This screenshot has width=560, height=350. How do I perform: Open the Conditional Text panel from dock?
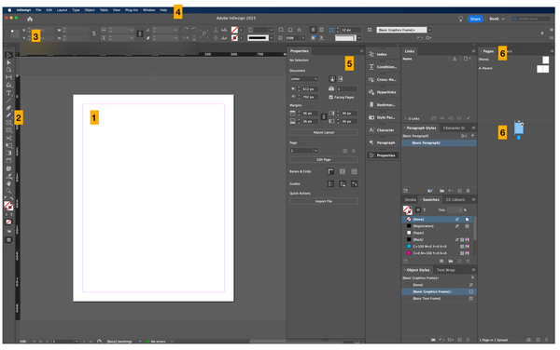pos(383,67)
